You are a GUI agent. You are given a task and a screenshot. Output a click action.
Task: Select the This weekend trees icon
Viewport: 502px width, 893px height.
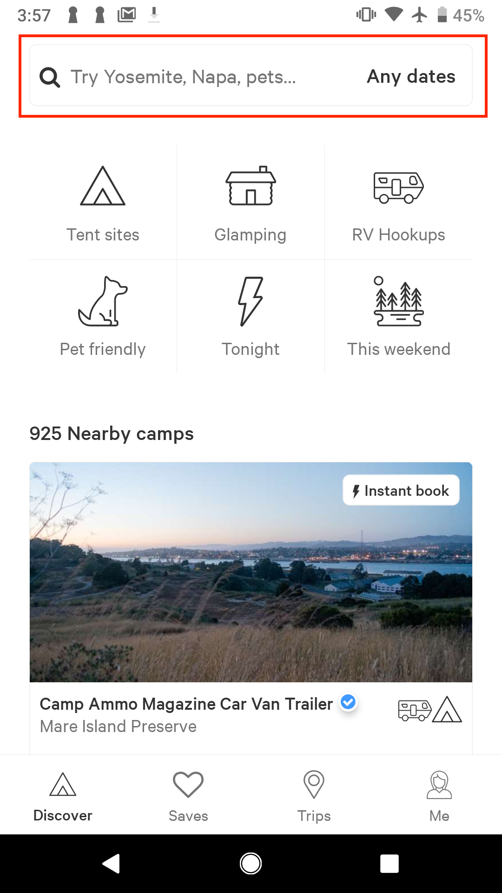pyautogui.click(x=399, y=301)
